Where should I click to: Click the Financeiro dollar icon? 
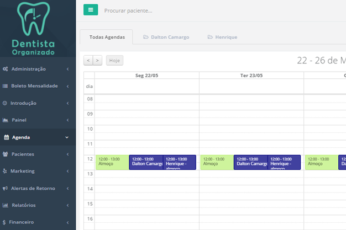point(4,222)
